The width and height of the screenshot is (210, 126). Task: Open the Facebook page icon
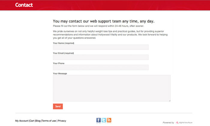pyautogui.click(x=98, y=120)
